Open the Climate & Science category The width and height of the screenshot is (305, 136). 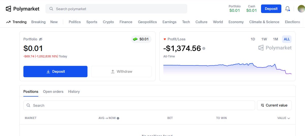click(x=264, y=22)
